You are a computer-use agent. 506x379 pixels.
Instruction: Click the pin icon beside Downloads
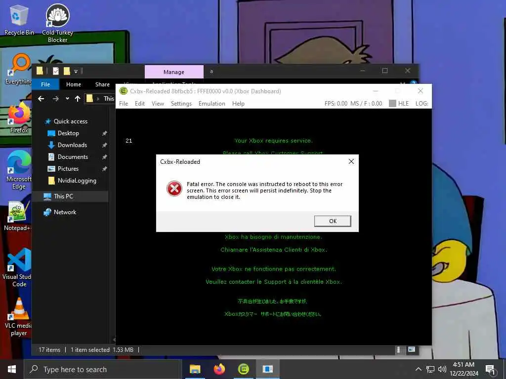pyautogui.click(x=105, y=146)
